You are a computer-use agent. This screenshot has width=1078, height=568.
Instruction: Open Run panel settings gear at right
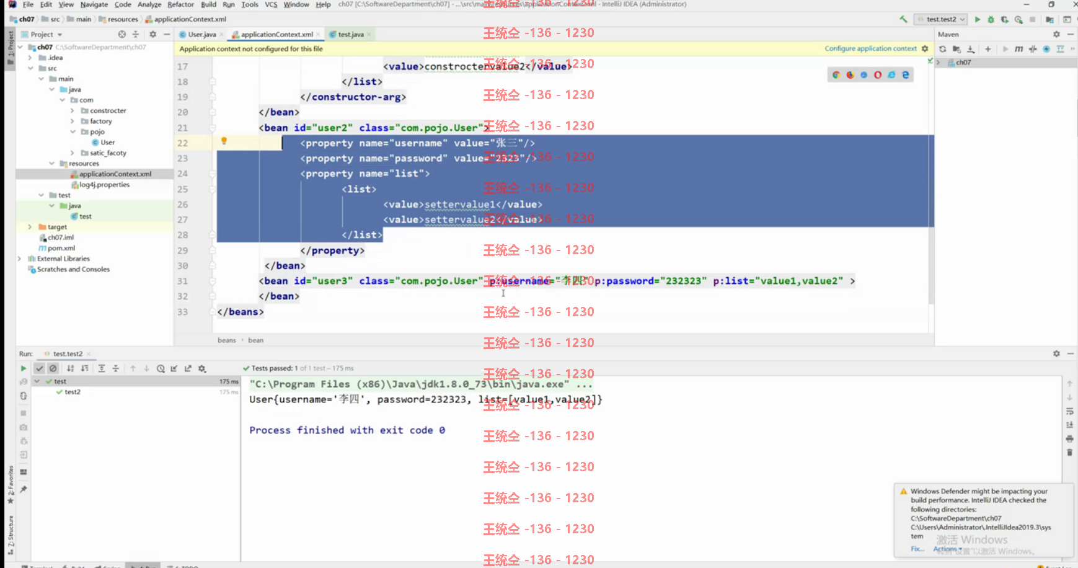tap(1056, 353)
